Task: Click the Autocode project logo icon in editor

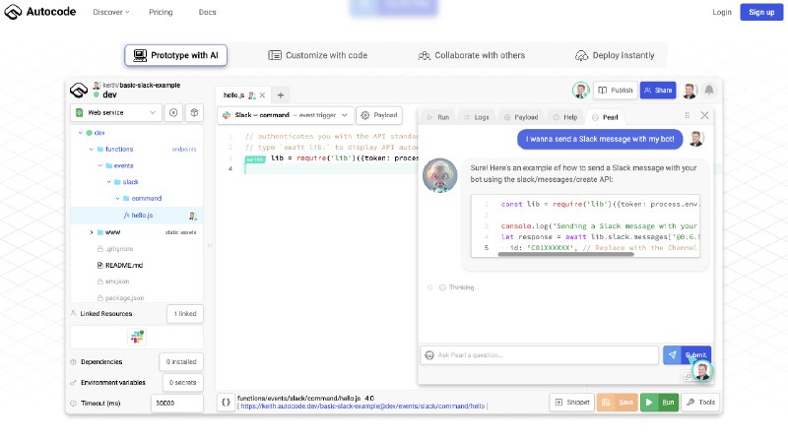Action: tap(79, 91)
